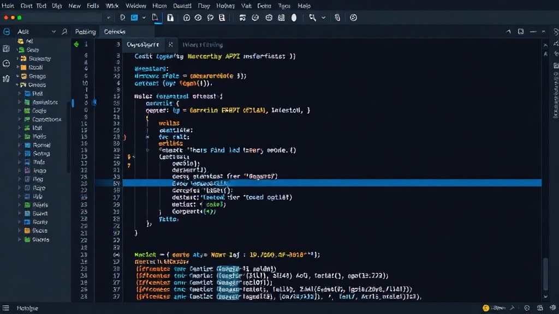Click the Maclok code line near the bottom
This screenshot has height=314, width=559.
click(x=227, y=255)
